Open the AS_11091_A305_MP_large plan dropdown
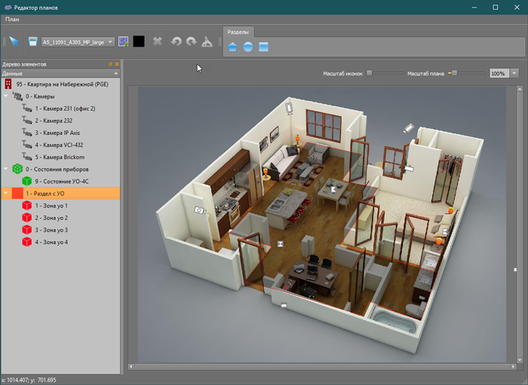This screenshot has width=528, height=385. point(111,42)
